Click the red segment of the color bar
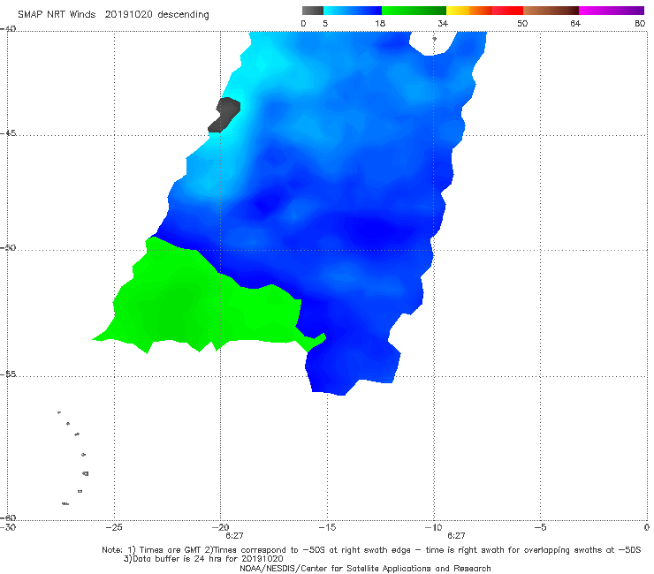Image resolution: width=654 pixels, height=574 pixels. coord(507,11)
